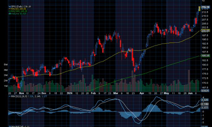This screenshot has height=127, width=212.
Task: Click the 210.0 price axis label
Action: coord(205,16)
